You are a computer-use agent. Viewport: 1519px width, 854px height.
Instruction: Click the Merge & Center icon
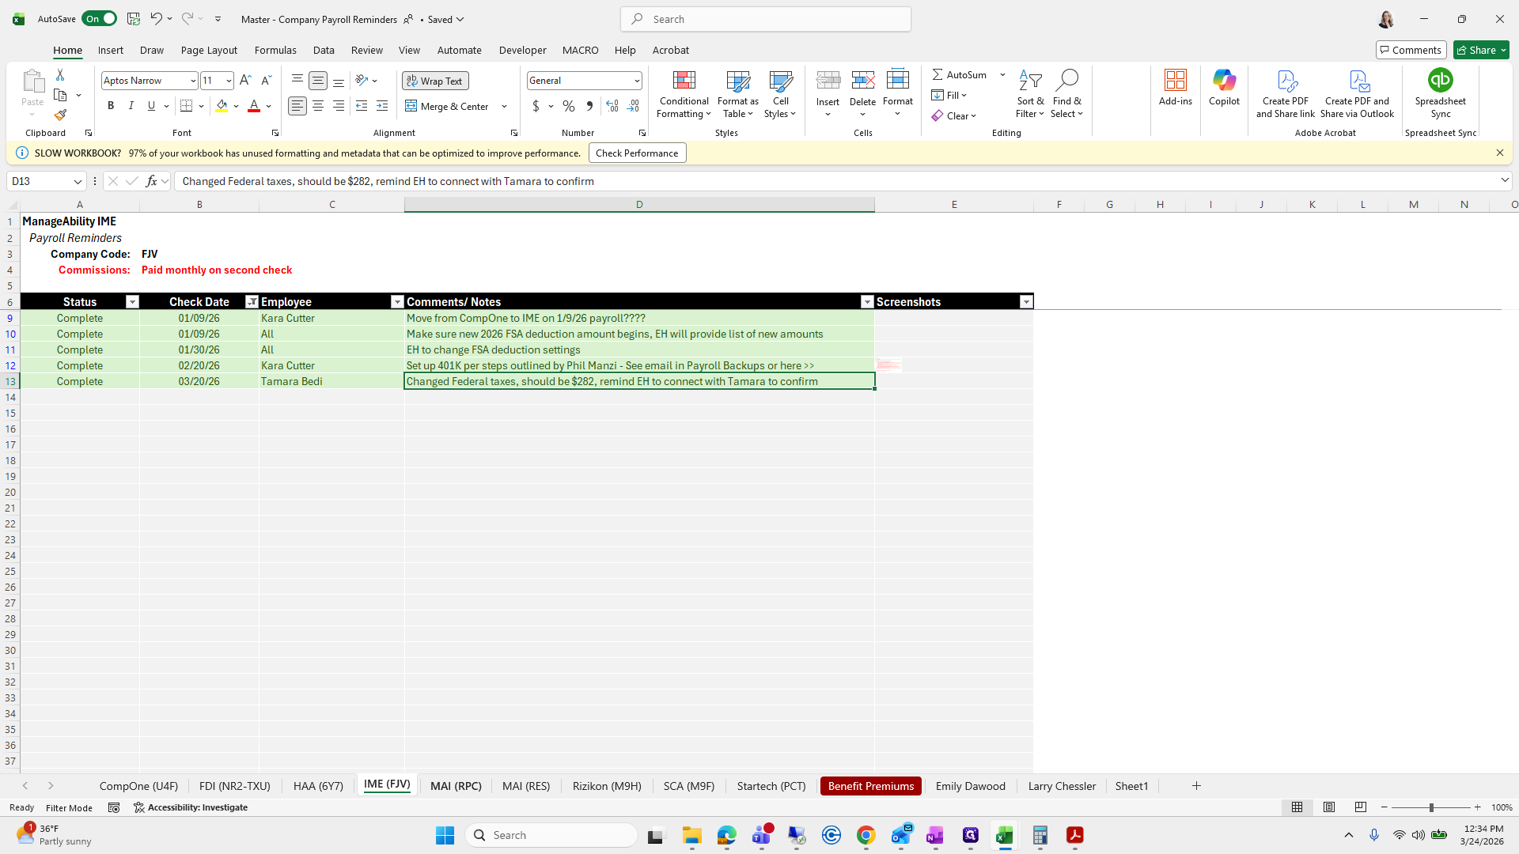(411, 106)
